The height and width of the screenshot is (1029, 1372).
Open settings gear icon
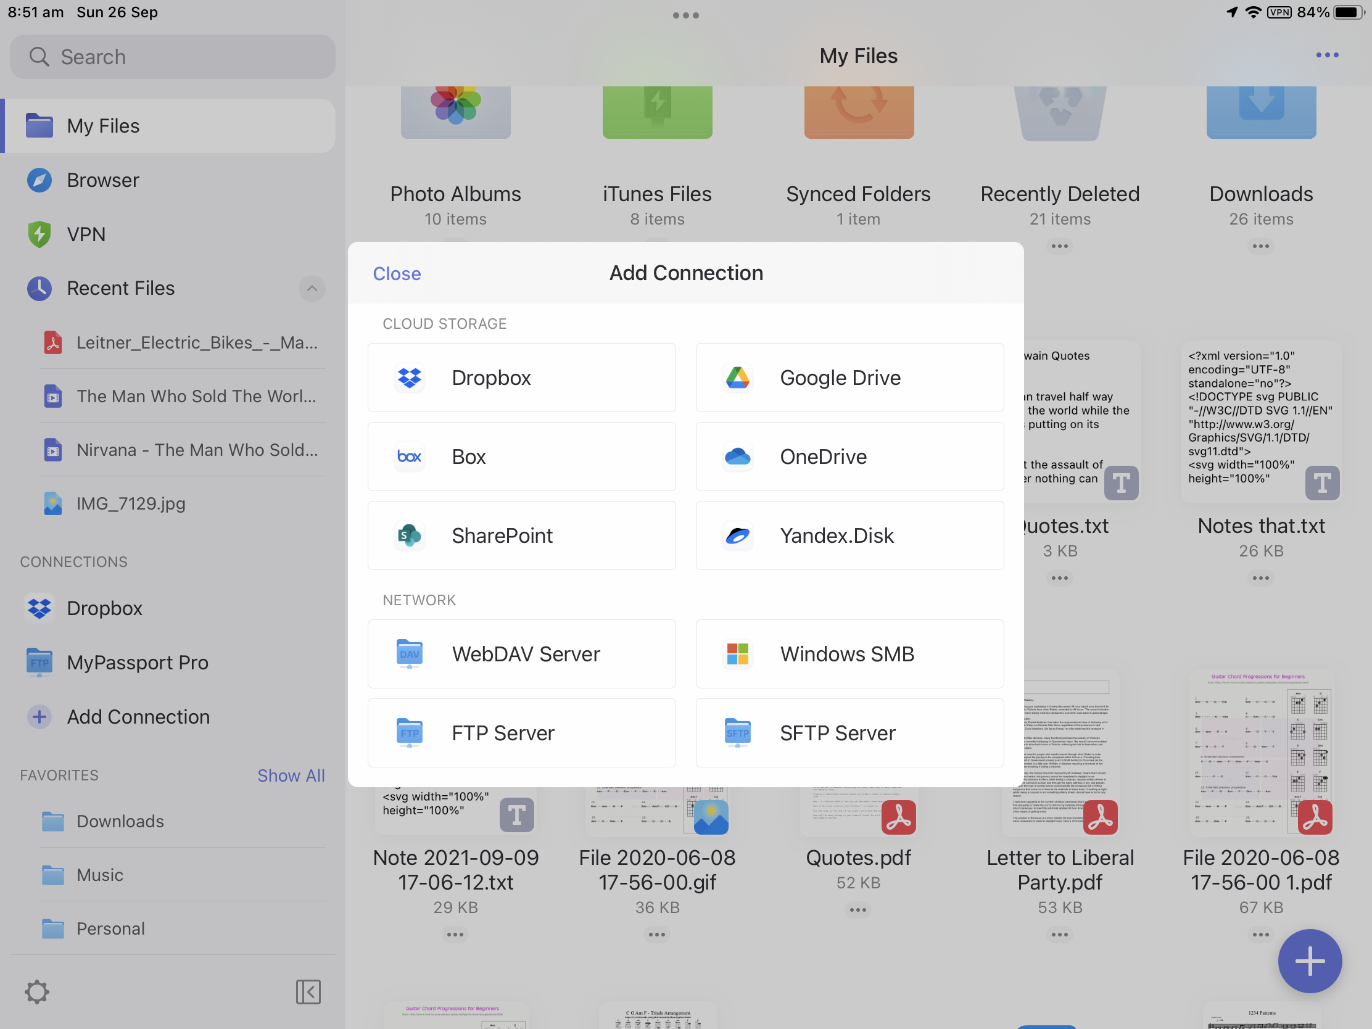point(37,992)
